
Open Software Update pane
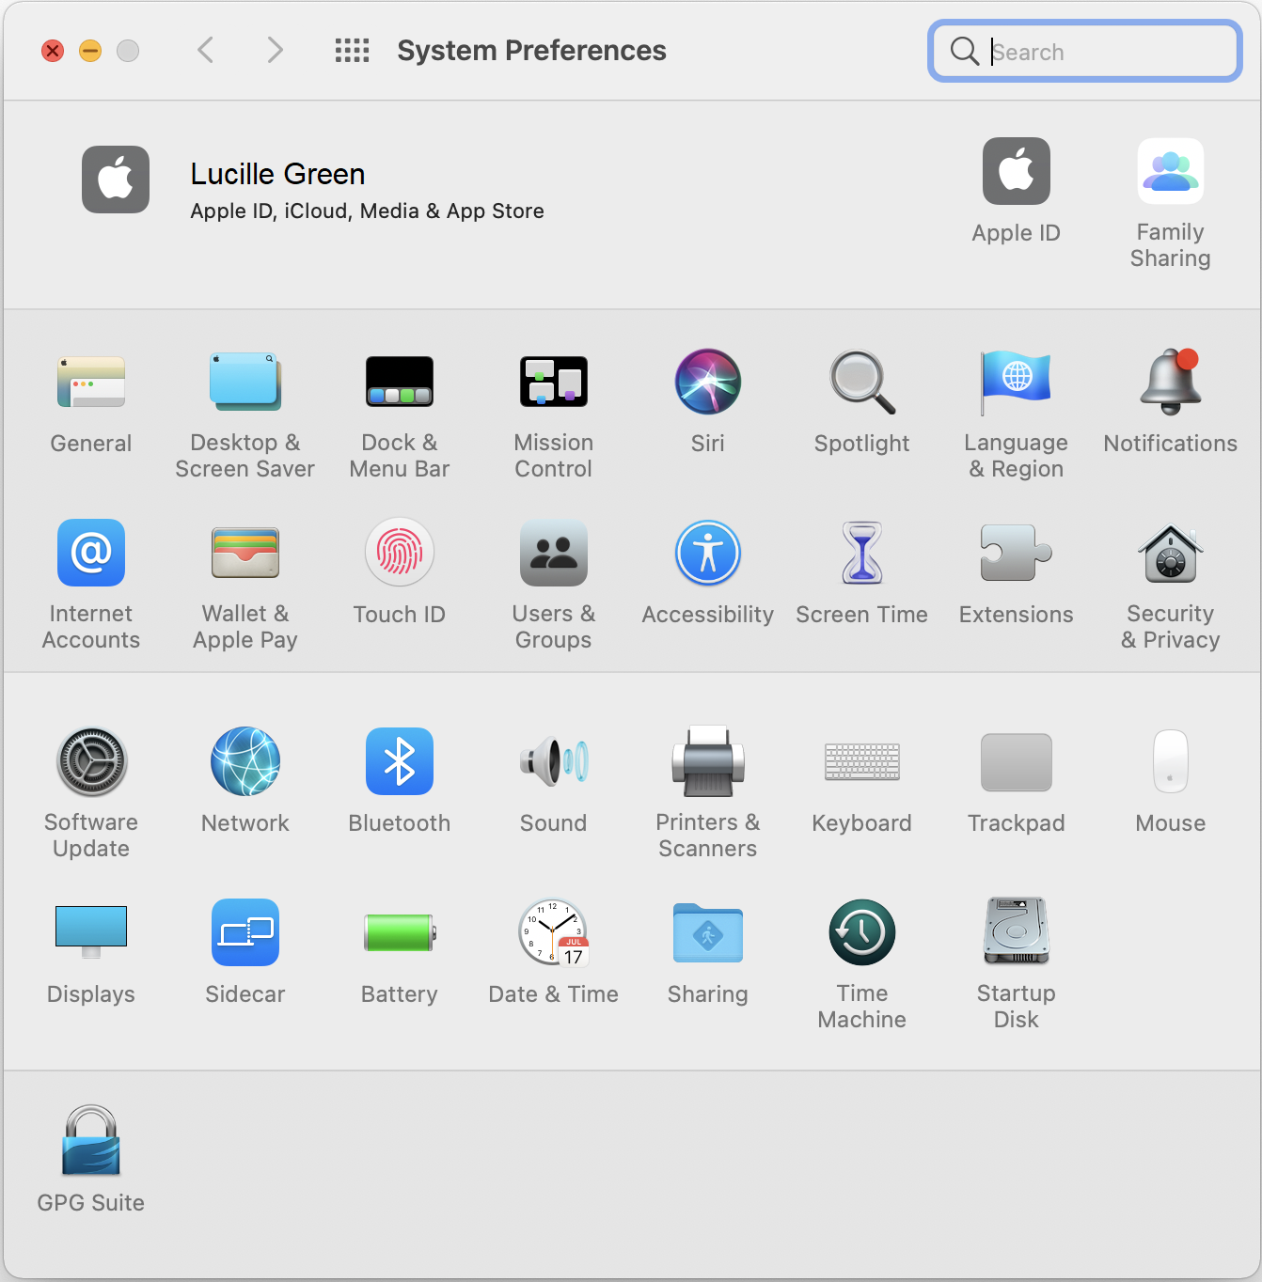point(91,761)
